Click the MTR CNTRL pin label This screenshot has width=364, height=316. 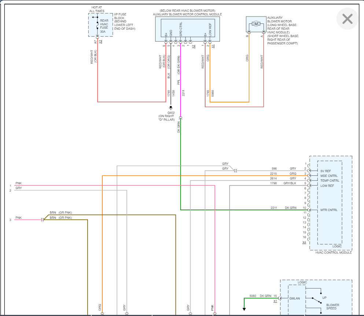[328, 210]
